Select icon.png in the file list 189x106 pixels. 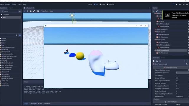(4, 61)
